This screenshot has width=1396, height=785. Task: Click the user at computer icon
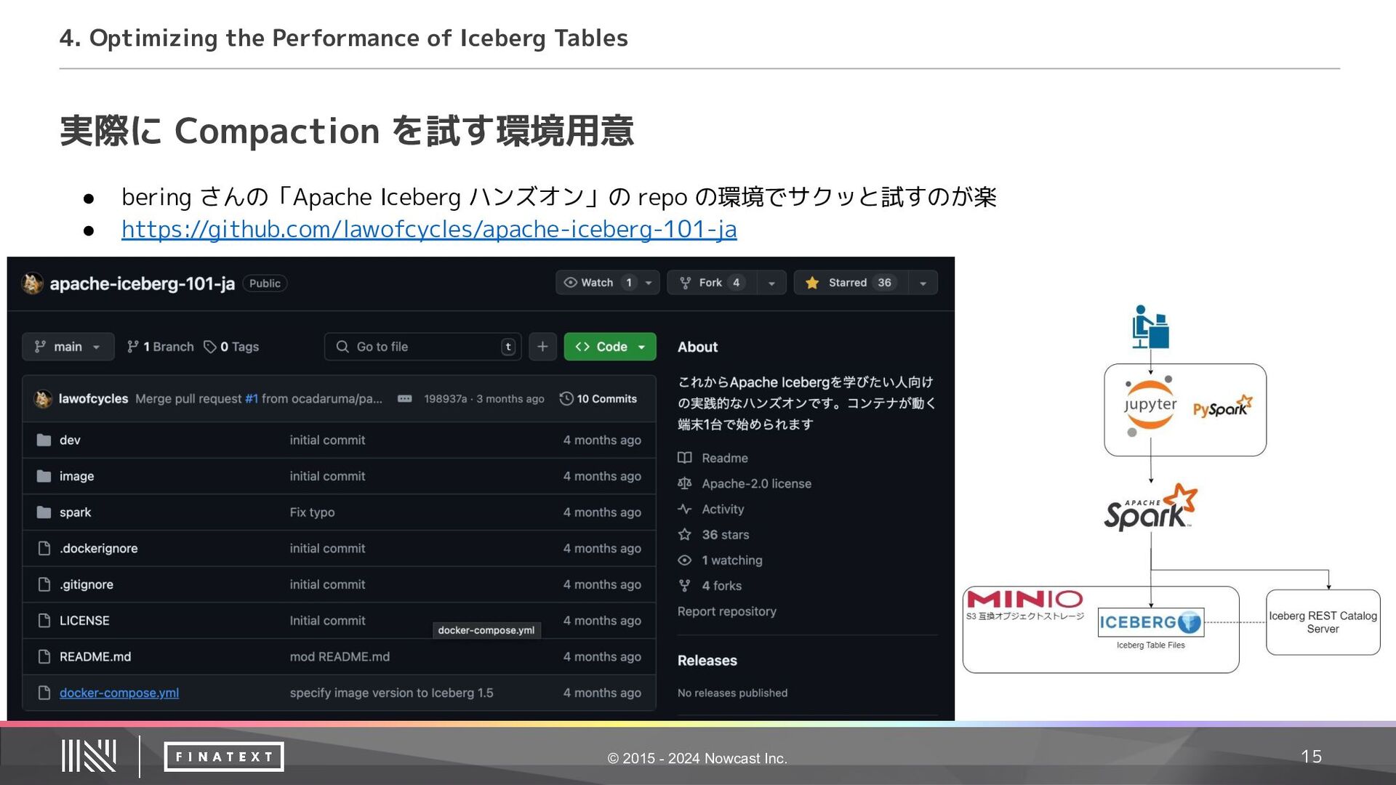click(x=1150, y=326)
